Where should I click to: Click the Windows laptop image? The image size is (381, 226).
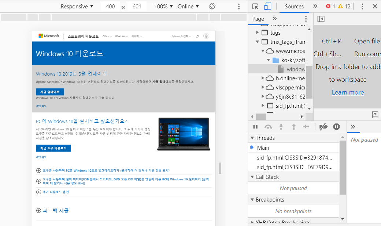tap(184, 134)
